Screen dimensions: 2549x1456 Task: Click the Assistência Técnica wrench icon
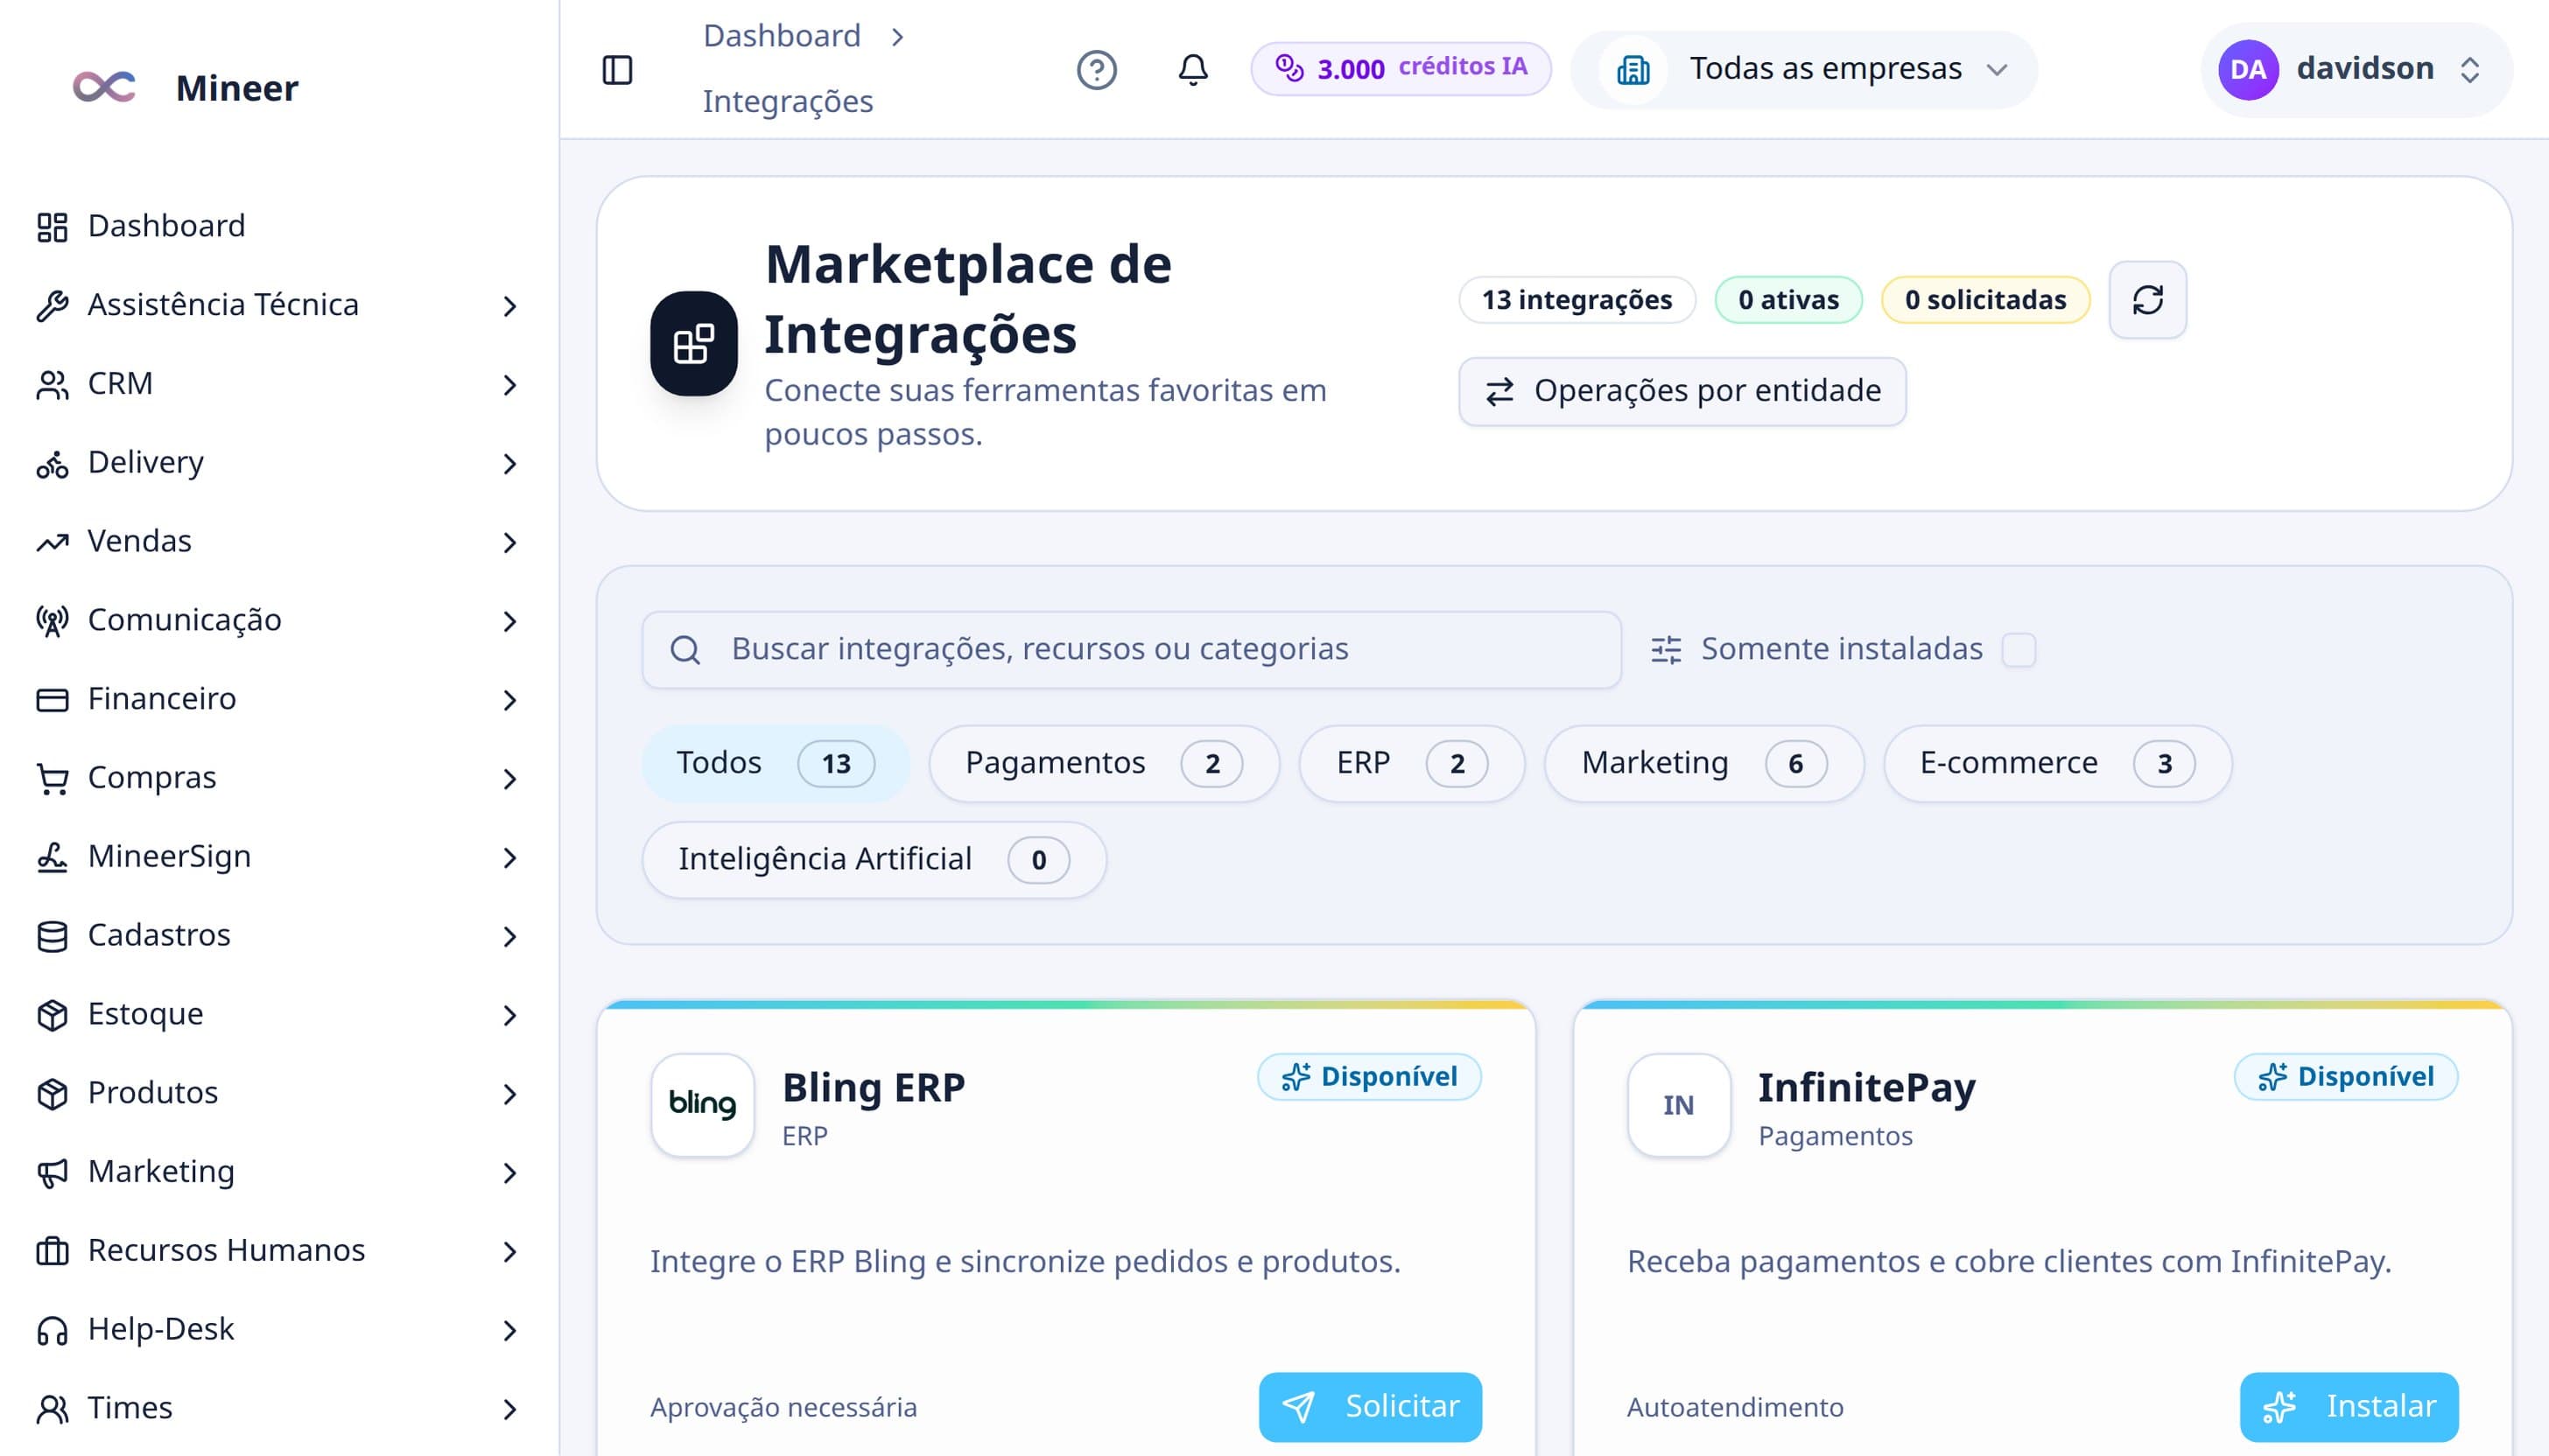(52, 306)
